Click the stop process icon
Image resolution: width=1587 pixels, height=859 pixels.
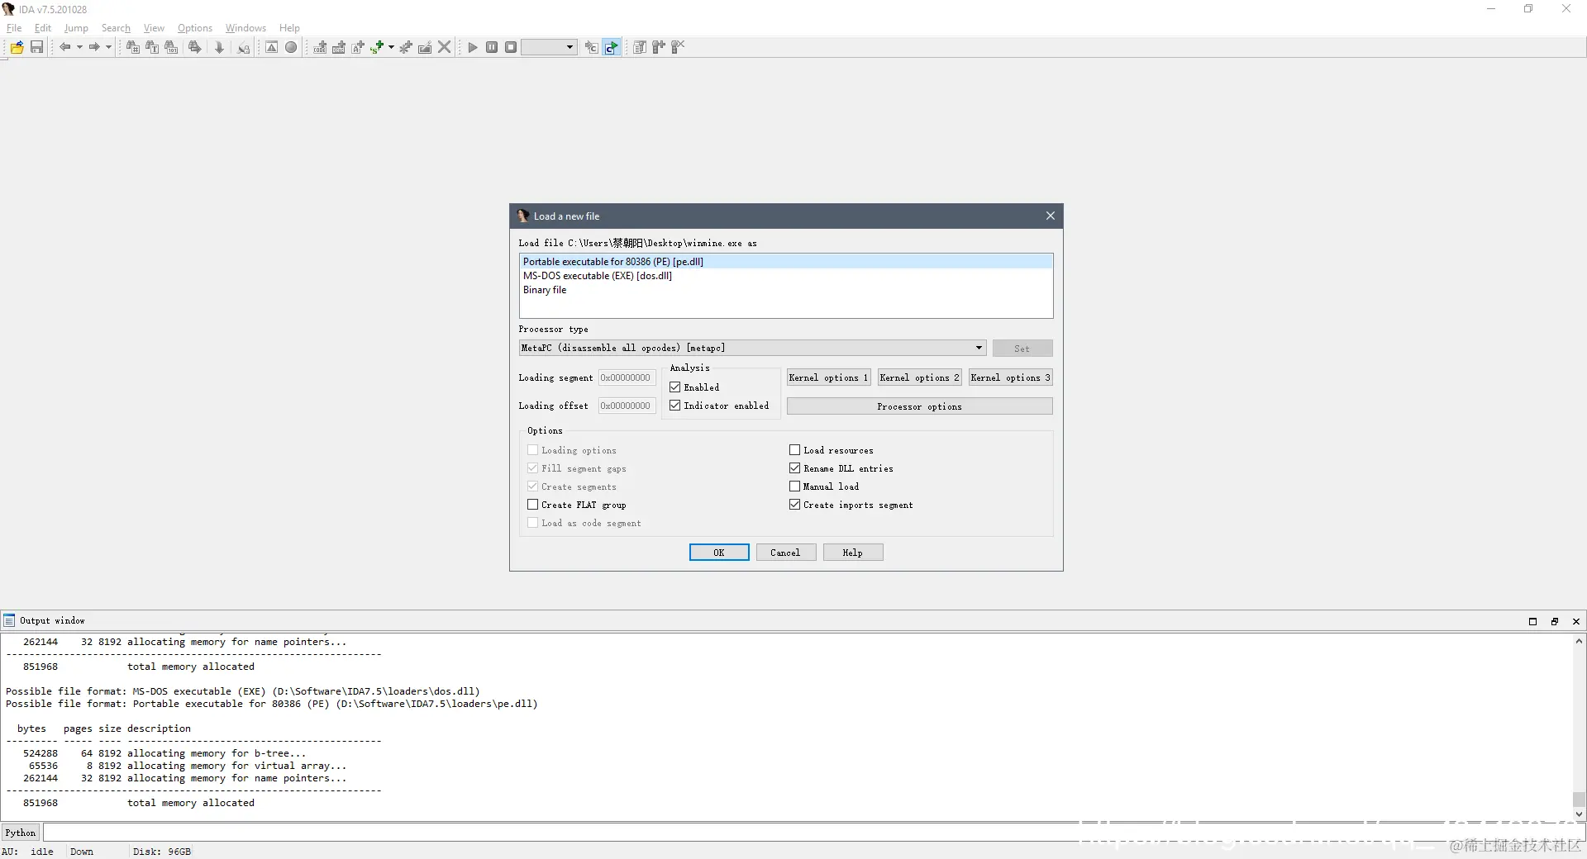(x=511, y=47)
